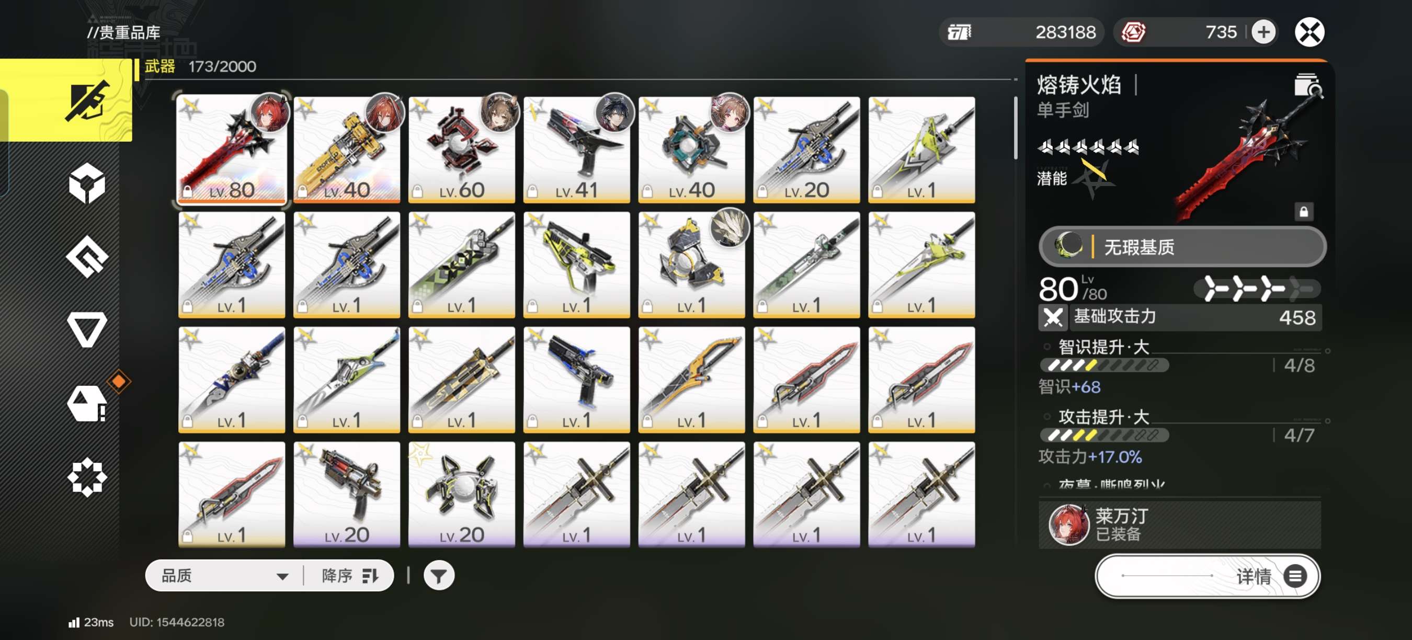Open the 详情 details button

(x=1208, y=576)
